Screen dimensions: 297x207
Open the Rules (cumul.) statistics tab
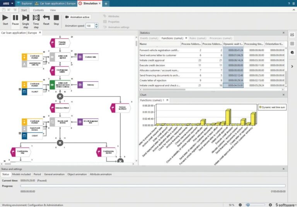197,38
